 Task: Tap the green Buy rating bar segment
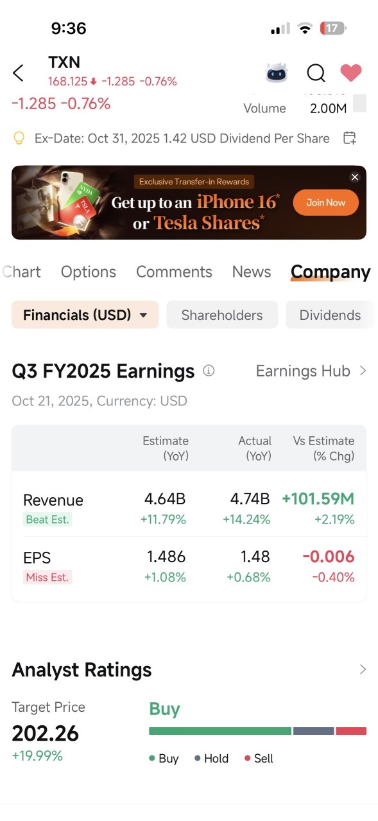[x=220, y=731]
